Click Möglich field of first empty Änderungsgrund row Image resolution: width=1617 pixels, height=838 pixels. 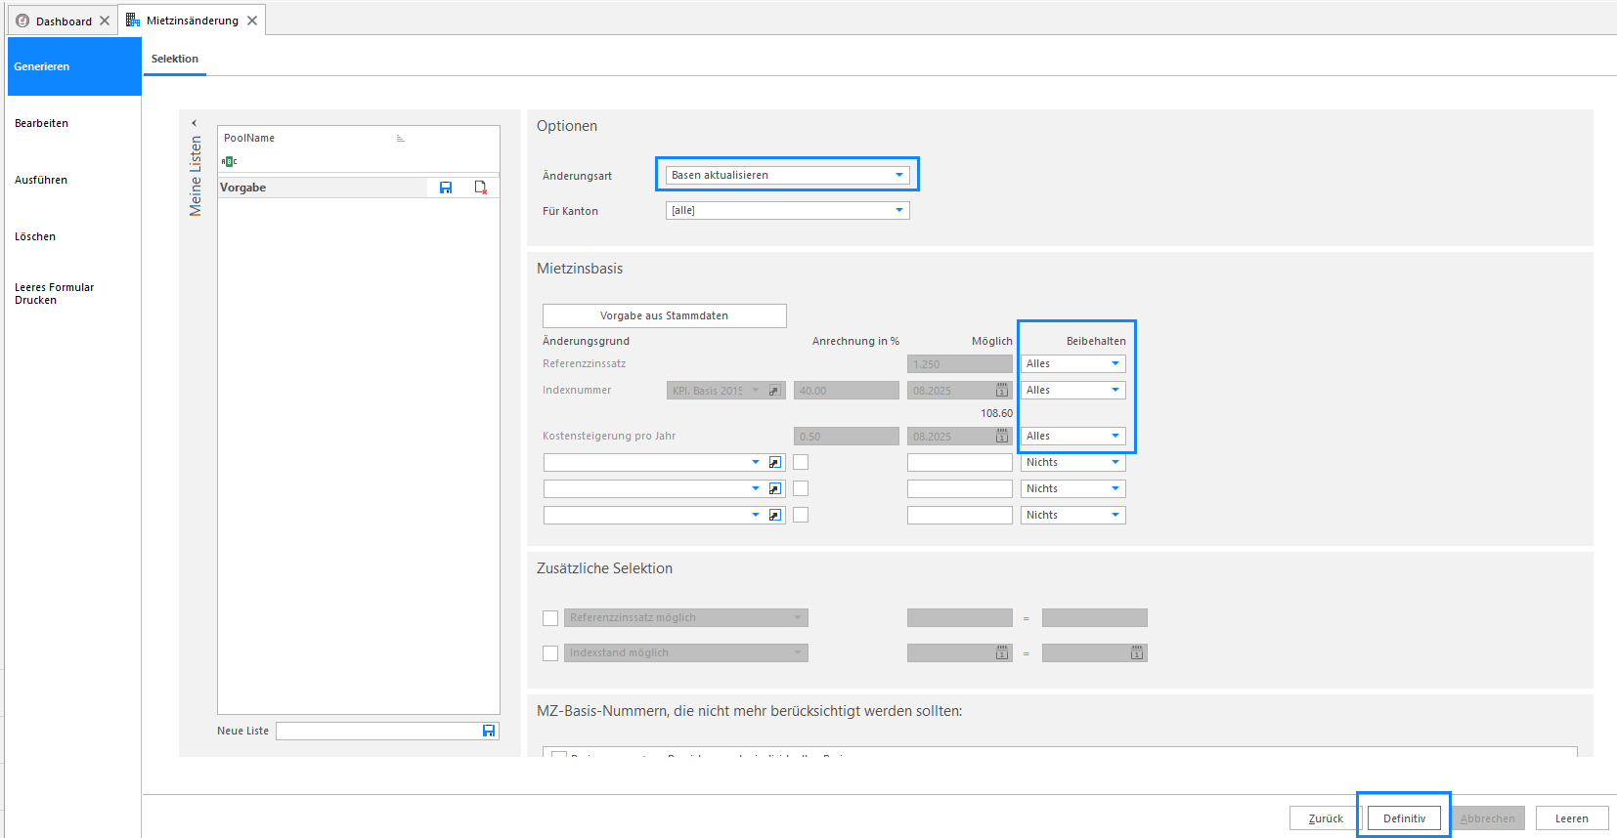click(960, 462)
